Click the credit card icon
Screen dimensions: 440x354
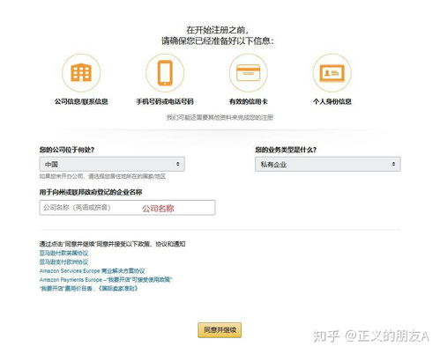click(249, 72)
